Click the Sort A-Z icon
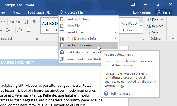Viewport: 177px width, 106px height. [26, 21]
